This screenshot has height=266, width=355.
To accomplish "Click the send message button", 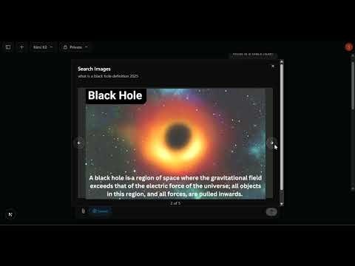I will click(x=271, y=211).
